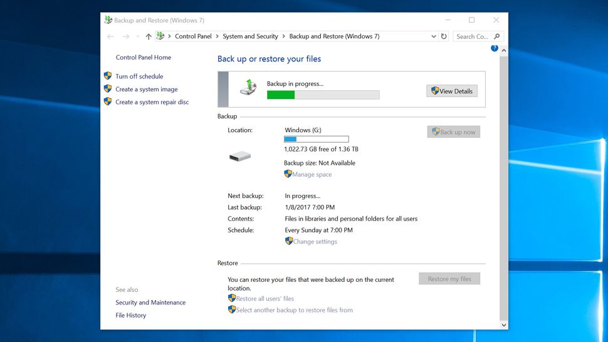This screenshot has height=342, width=608.
Task: Open Restore all users' files link
Action: (x=265, y=299)
